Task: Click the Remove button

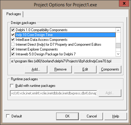Action: coord(60,69)
